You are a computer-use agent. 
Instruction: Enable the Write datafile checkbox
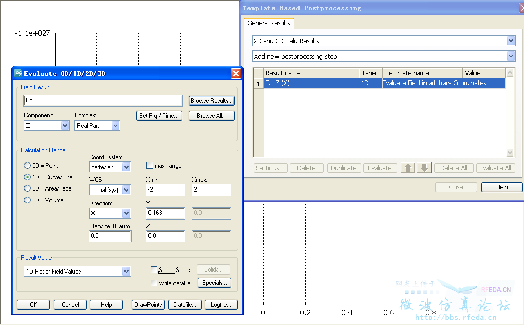pyautogui.click(x=154, y=283)
